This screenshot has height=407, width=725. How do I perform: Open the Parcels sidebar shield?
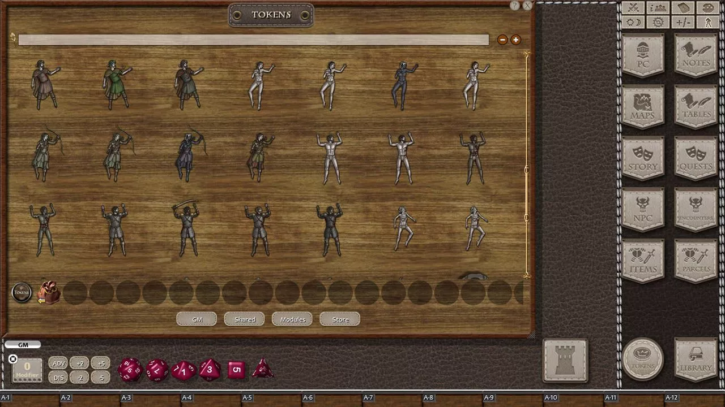point(696,261)
